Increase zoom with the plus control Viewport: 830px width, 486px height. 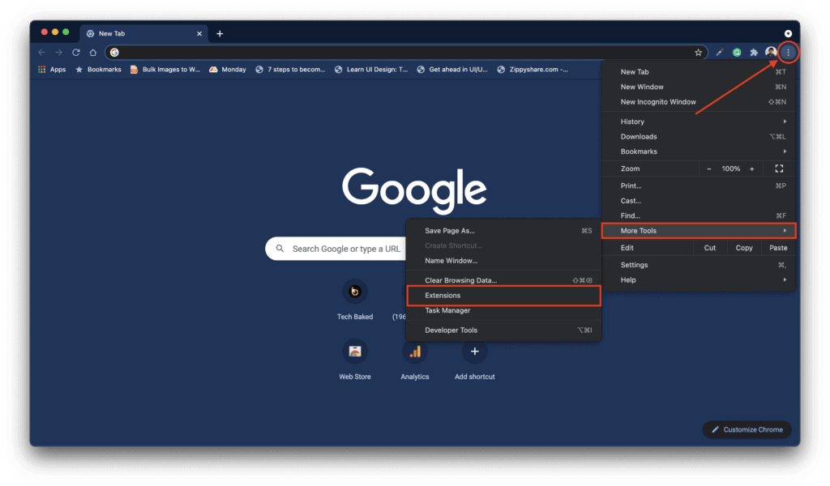pos(751,168)
